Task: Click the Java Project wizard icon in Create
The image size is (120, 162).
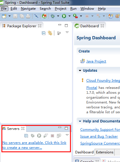Action: pos(83,61)
